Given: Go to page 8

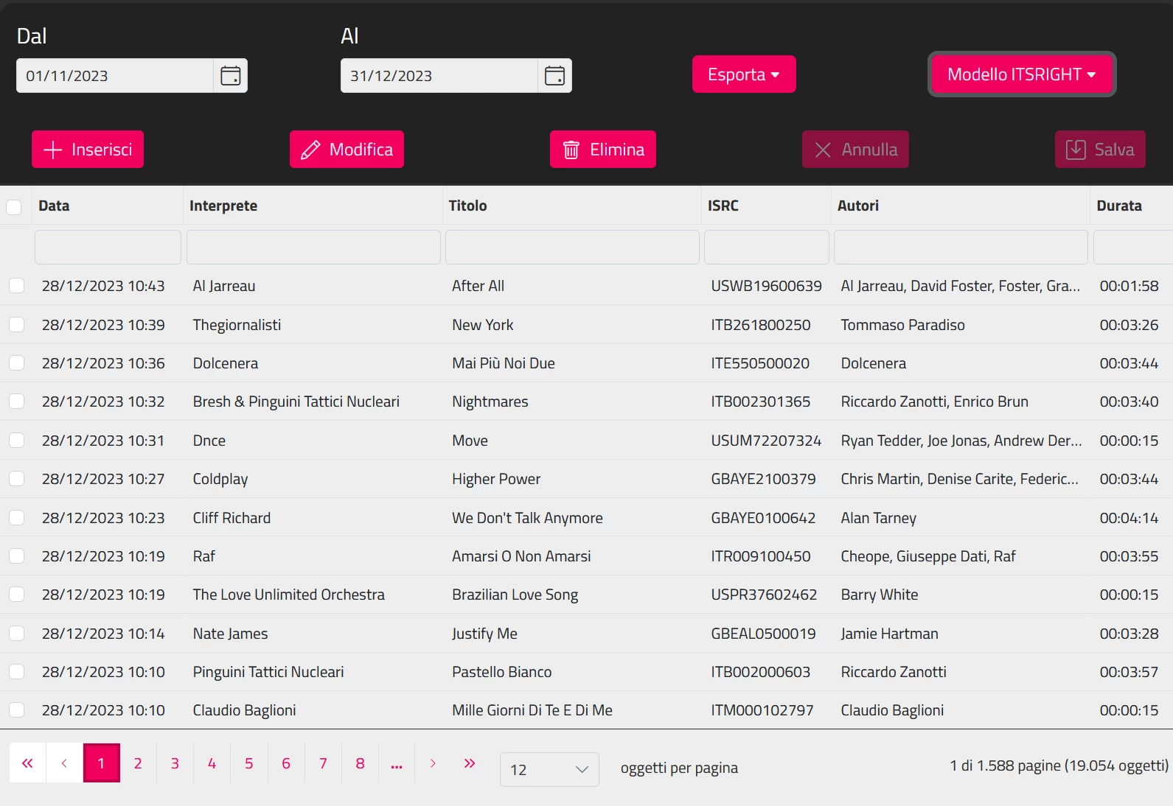Looking at the screenshot, I should coord(360,763).
